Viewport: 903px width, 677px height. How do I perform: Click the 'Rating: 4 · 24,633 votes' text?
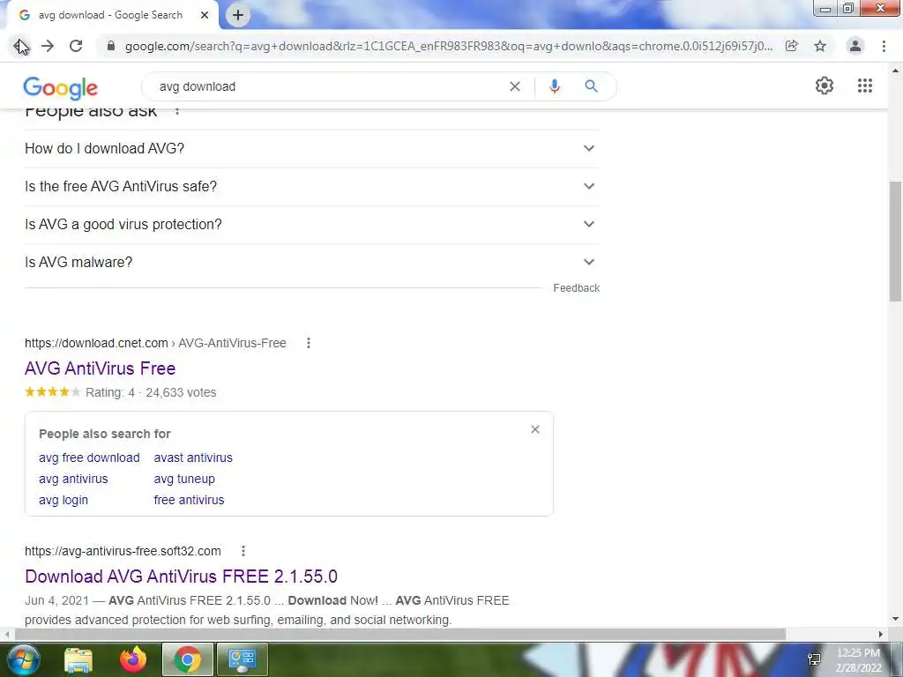point(151,392)
